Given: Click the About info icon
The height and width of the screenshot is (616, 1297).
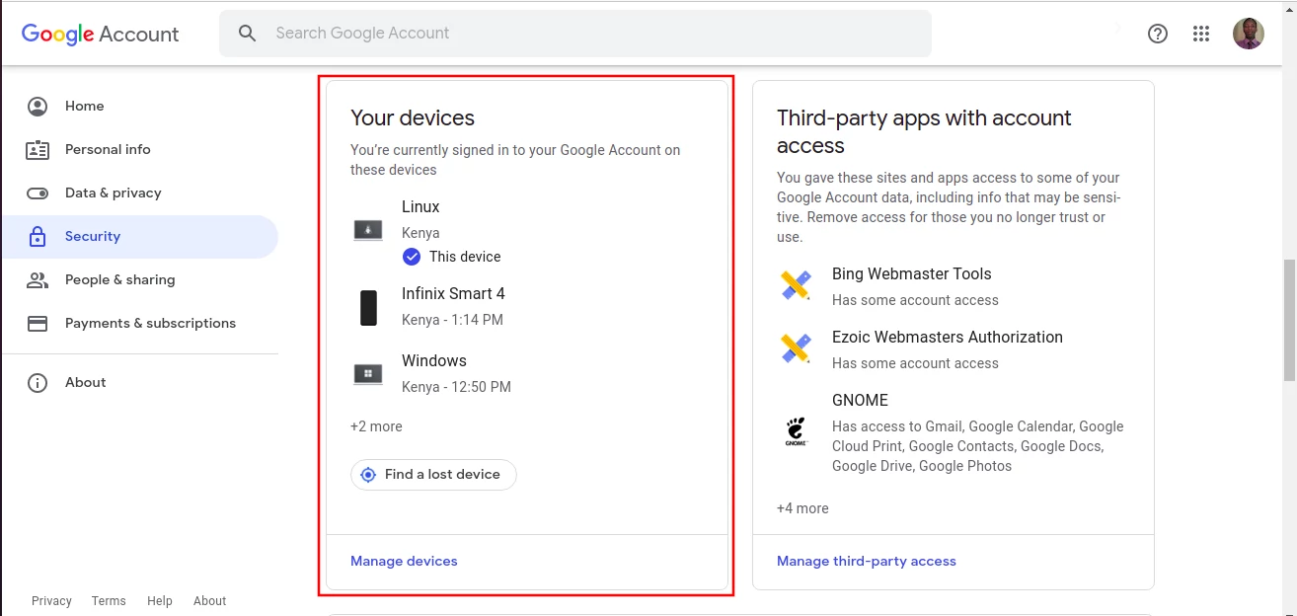Looking at the screenshot, I should 38,383.
